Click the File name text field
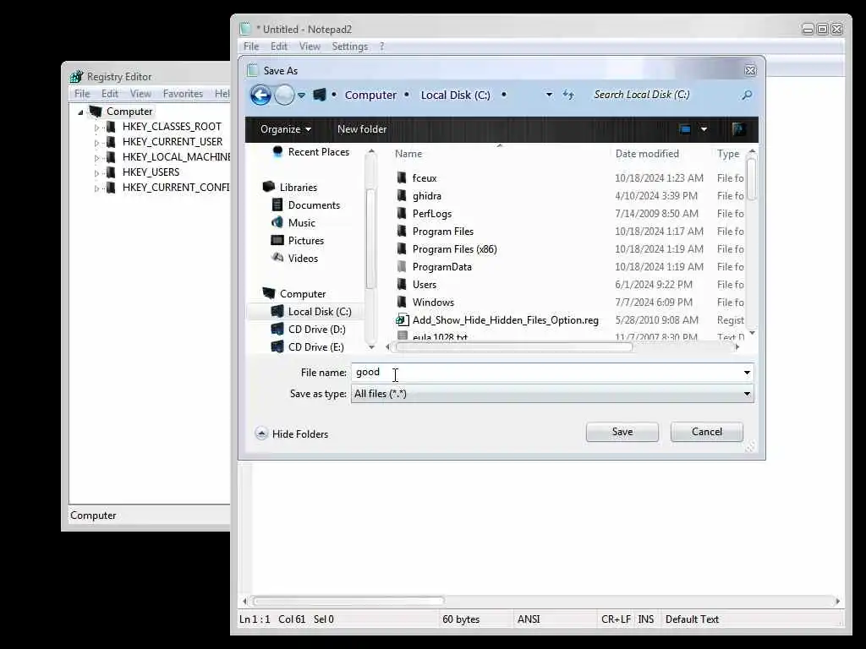Viewport: 866px width, 649px height. click(547, 373)
